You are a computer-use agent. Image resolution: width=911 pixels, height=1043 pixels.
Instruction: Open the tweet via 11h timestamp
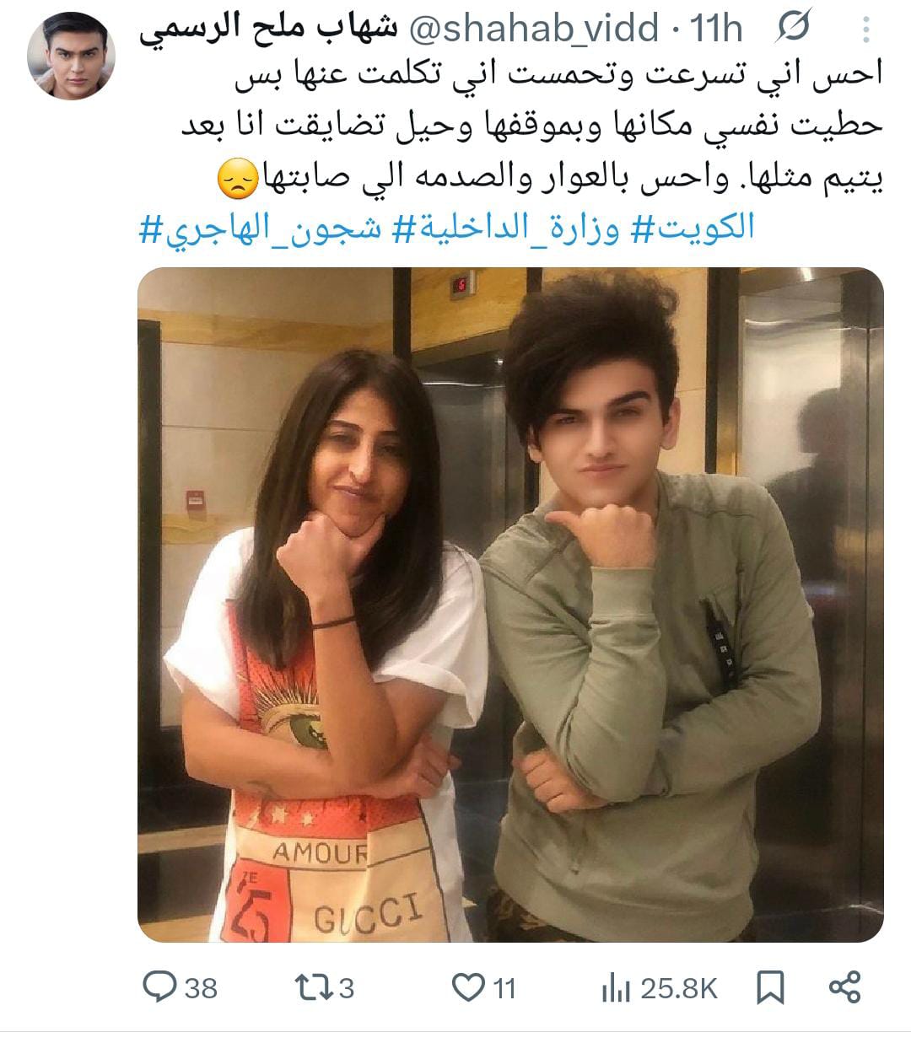pos(716,30)
